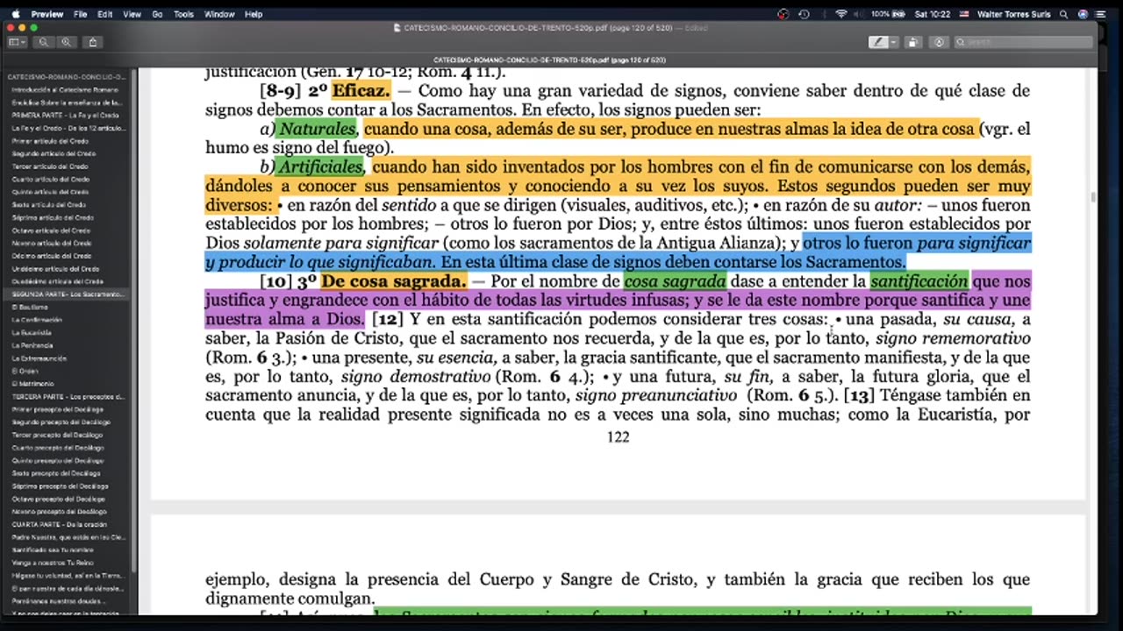
Task: Open the highlight color dropdown arrow
Action: point(893,42)
